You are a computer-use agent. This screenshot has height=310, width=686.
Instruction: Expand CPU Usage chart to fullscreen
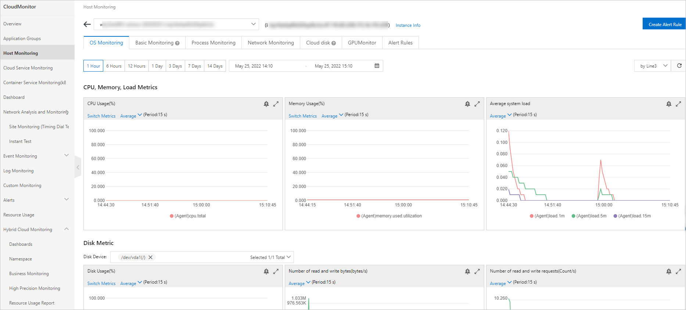click(276, 104)
